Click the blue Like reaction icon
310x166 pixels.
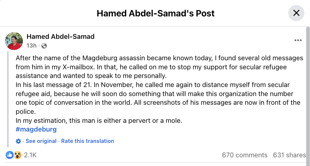[10, 155]
